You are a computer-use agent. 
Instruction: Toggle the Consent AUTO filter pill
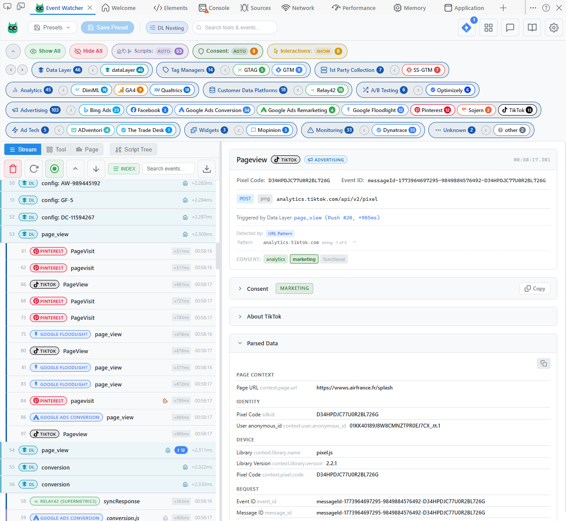[x=228, y=51]
